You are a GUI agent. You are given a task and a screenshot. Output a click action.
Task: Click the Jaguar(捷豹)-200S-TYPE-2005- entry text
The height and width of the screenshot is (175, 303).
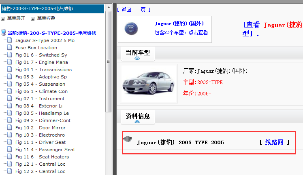(182, 143)
